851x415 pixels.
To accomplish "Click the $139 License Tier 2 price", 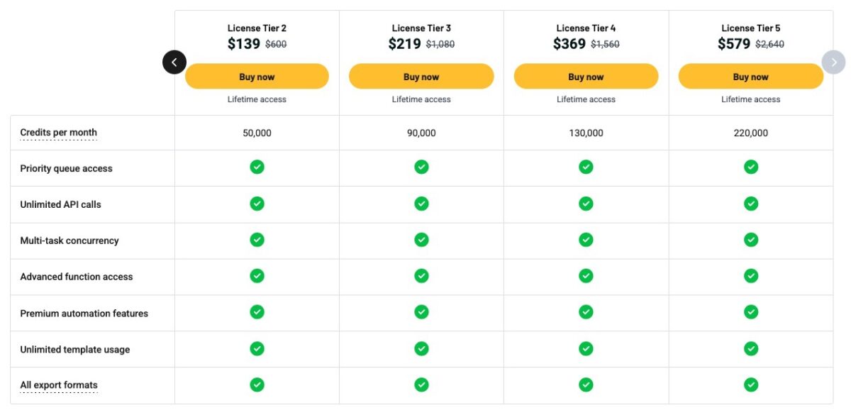I will 243,44.
